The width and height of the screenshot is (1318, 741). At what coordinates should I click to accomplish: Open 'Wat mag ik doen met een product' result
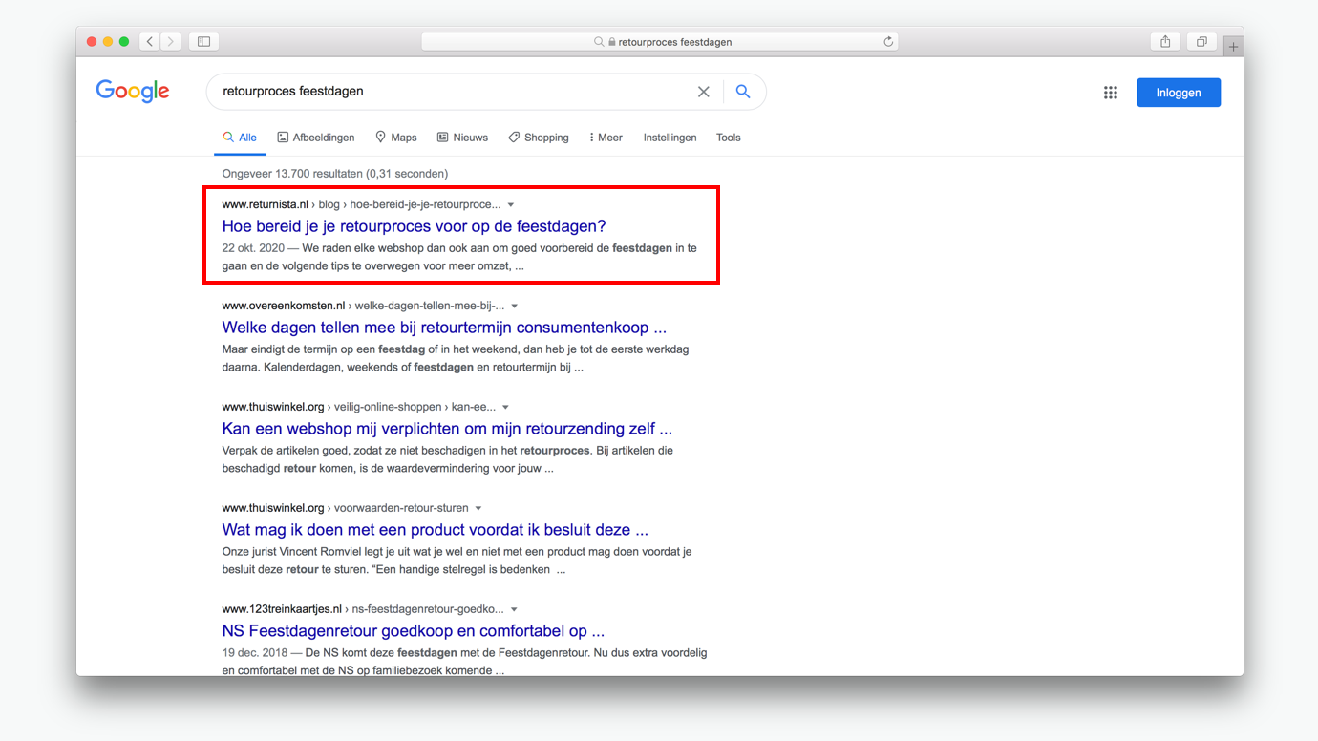pyautogui.click(x=435, y=530)
